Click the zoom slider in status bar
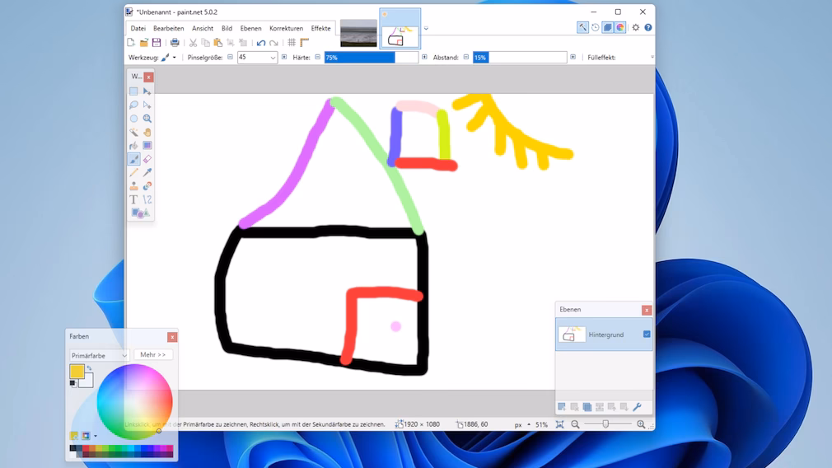Viewport: 832px width, 468px height. click(x=608, y=424)
